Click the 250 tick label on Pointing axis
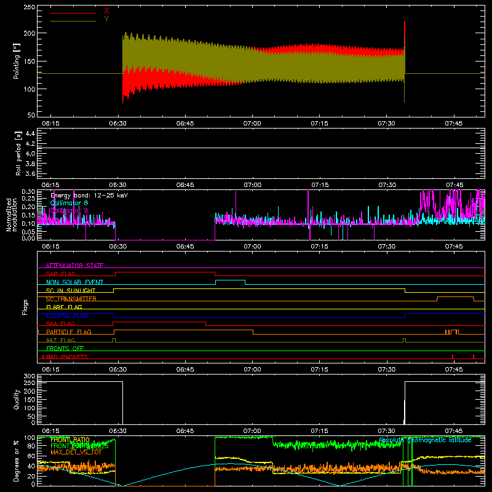The image size is (492, 492). coord(29,7)
